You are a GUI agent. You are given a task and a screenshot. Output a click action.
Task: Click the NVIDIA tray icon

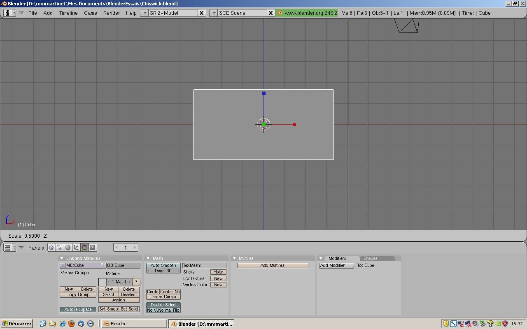[497, 324]
